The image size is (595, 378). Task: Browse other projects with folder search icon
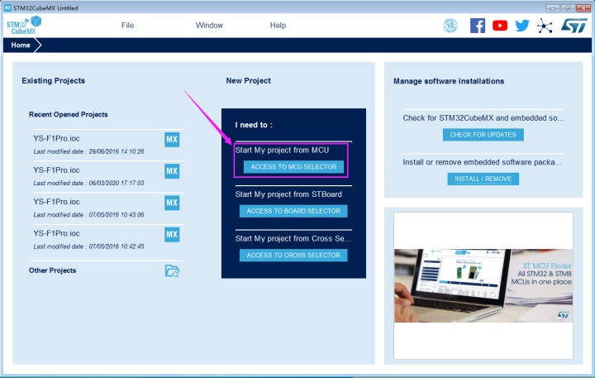tap(172, 270)
